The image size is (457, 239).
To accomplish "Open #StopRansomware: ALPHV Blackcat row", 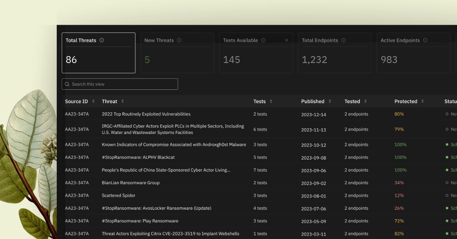I will [138, 157].
